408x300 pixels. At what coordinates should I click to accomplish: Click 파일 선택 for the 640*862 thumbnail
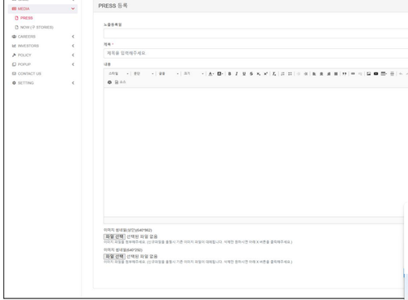pos(114,236)
